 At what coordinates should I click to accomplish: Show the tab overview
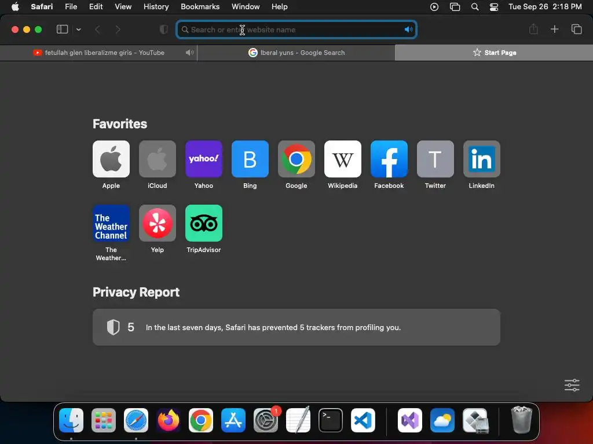576,29
